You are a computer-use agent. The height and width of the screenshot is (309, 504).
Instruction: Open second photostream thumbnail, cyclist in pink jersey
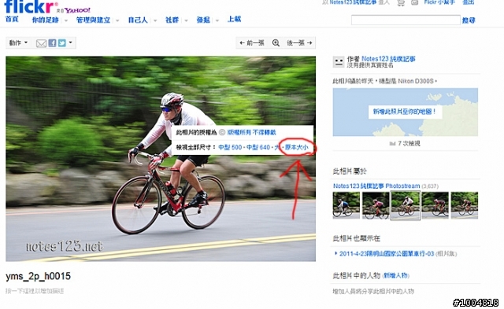click(x=376, y=205)
